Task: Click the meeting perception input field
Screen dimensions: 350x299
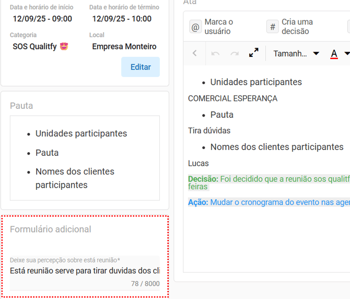Action: tap(85, 271)
